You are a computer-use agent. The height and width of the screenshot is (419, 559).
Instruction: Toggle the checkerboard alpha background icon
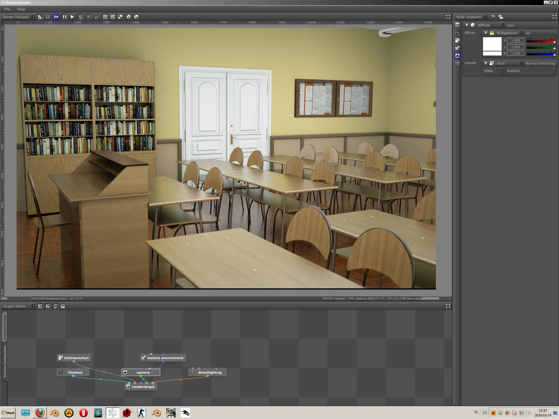tap(113, 17)
